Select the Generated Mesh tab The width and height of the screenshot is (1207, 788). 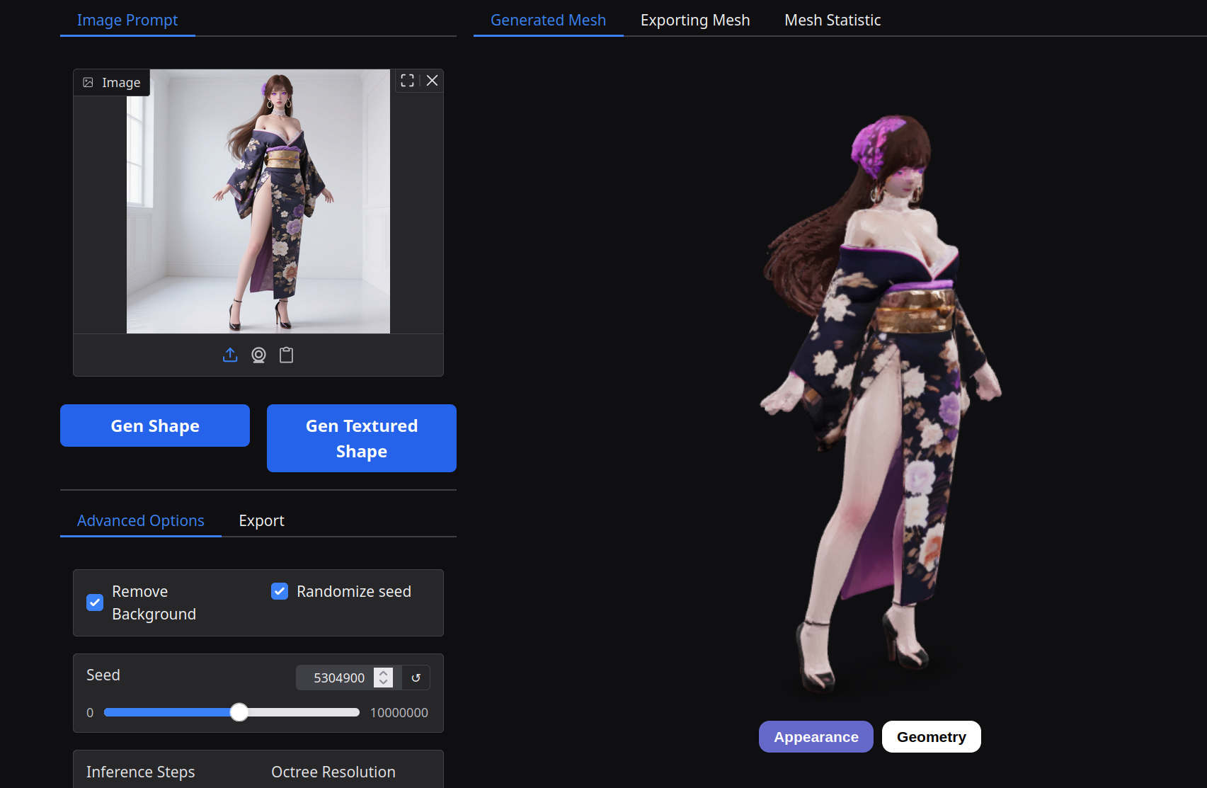tap(548, 20)
